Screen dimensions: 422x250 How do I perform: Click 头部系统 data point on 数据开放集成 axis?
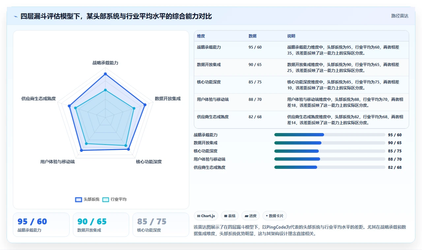pyautogui.click(x=145, y=105)
